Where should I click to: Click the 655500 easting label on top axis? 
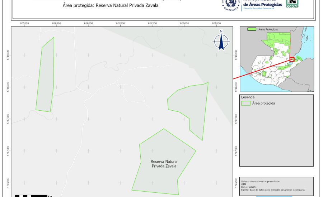click(x=24, y=23)
